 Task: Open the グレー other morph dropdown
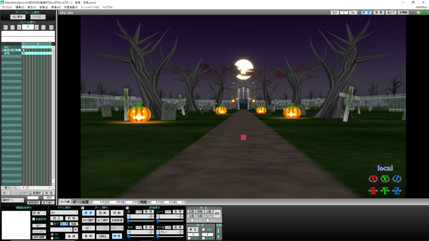pyautogui.click(x=170, y=232)
